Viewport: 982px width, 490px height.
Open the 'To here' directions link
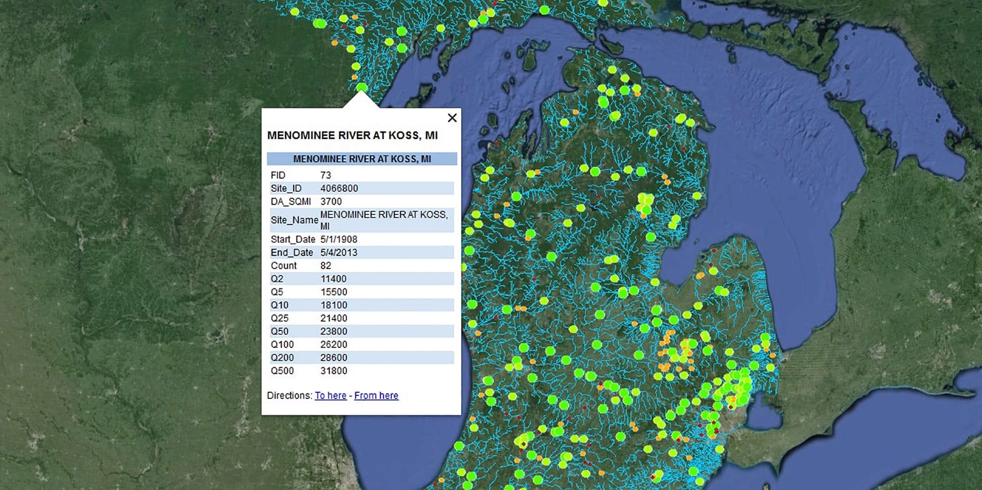[330, 395]
